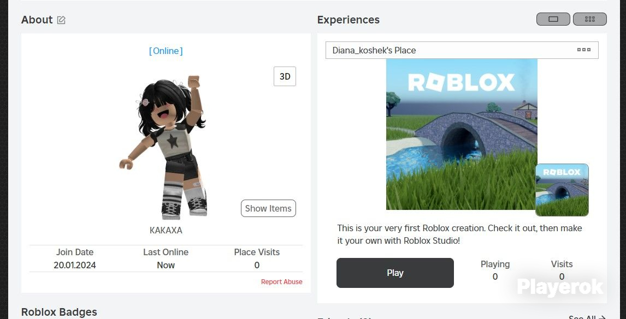The width and height of the screenshot is (626, 319).
Task: Click the About section heading
Action: (37, 20)
